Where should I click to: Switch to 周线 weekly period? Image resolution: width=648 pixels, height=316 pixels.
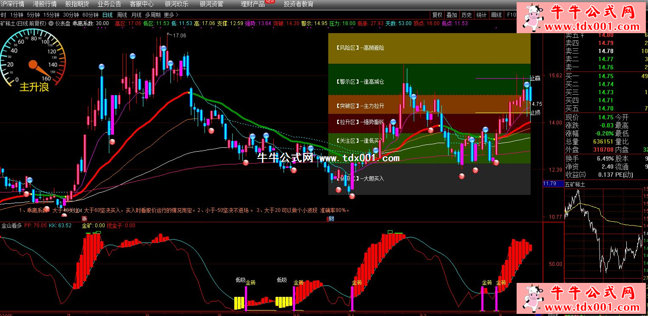tap(122, 14)
